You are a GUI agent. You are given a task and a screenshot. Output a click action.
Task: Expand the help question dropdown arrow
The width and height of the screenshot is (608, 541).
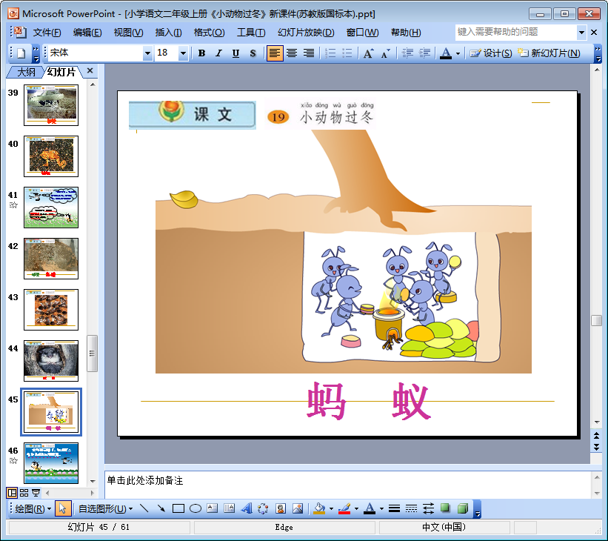coord(581,33)
